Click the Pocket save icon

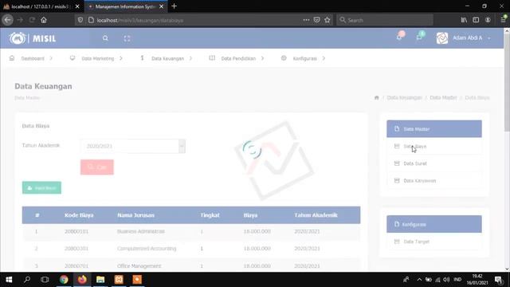[x=317, y=20]
